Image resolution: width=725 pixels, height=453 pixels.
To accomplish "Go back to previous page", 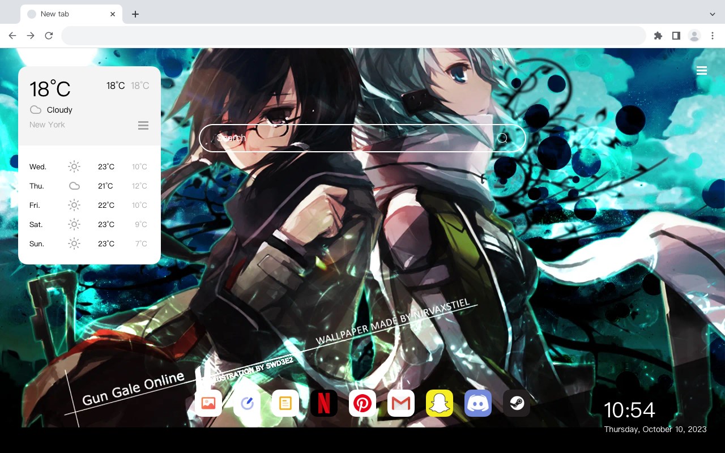I will (x=12, y=36).
